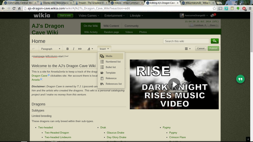This screenshot has height=142, width=253.
Task: Open Random page link
Action: (x=111, y=32)
